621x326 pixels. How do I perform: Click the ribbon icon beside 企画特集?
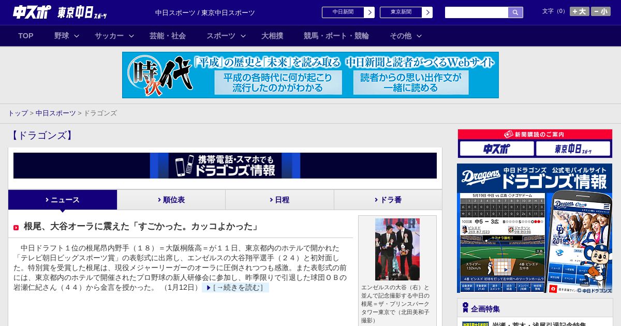coord(465,308)
